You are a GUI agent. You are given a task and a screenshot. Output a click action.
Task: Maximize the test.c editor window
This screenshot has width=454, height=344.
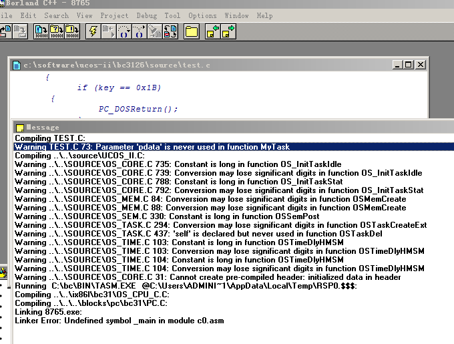[409, 65]
